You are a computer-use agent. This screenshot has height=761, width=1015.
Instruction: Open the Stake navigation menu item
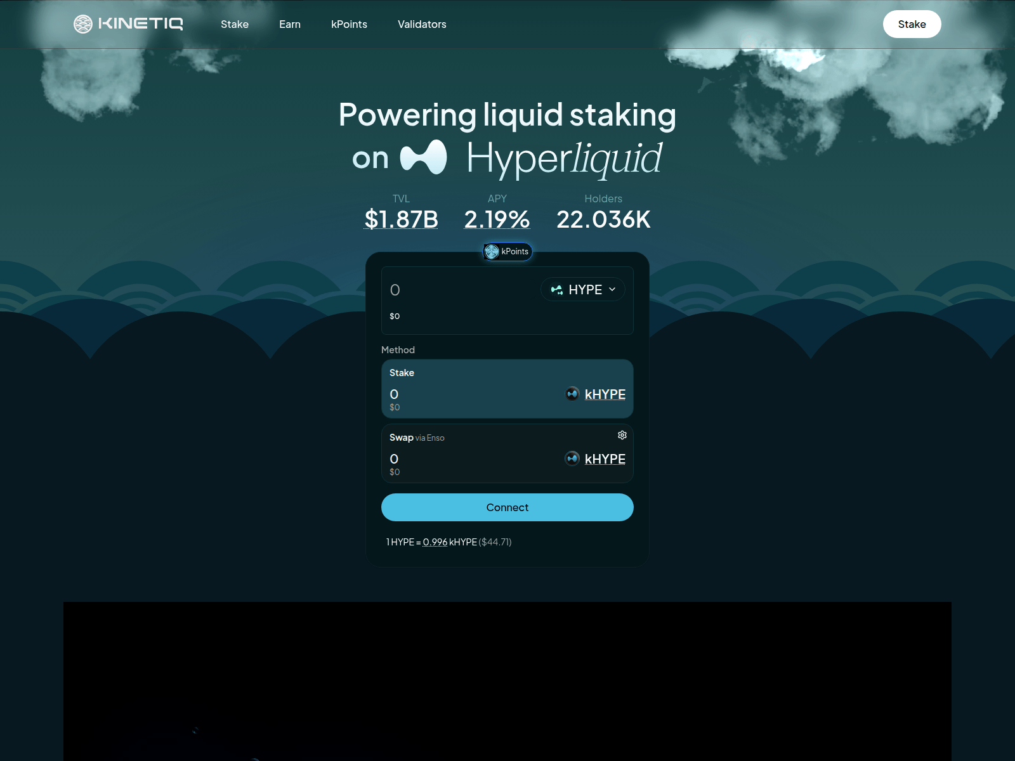235,24
